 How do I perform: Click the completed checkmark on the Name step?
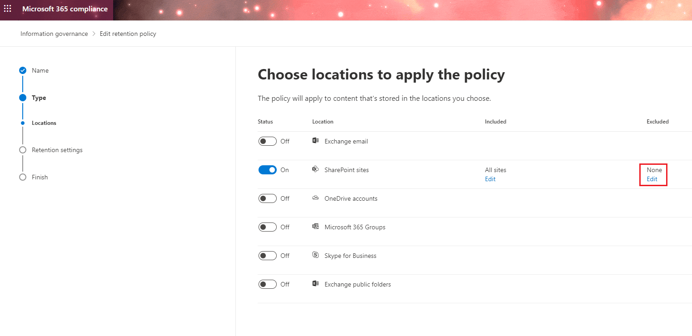(x=23, y=70)
